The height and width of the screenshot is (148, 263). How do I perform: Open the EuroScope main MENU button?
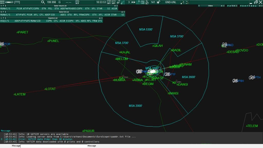point(2,2)
